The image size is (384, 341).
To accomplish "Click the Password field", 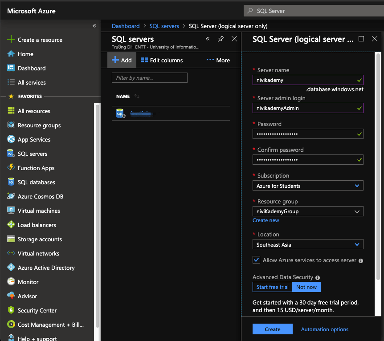I will [x=308, y=134].
